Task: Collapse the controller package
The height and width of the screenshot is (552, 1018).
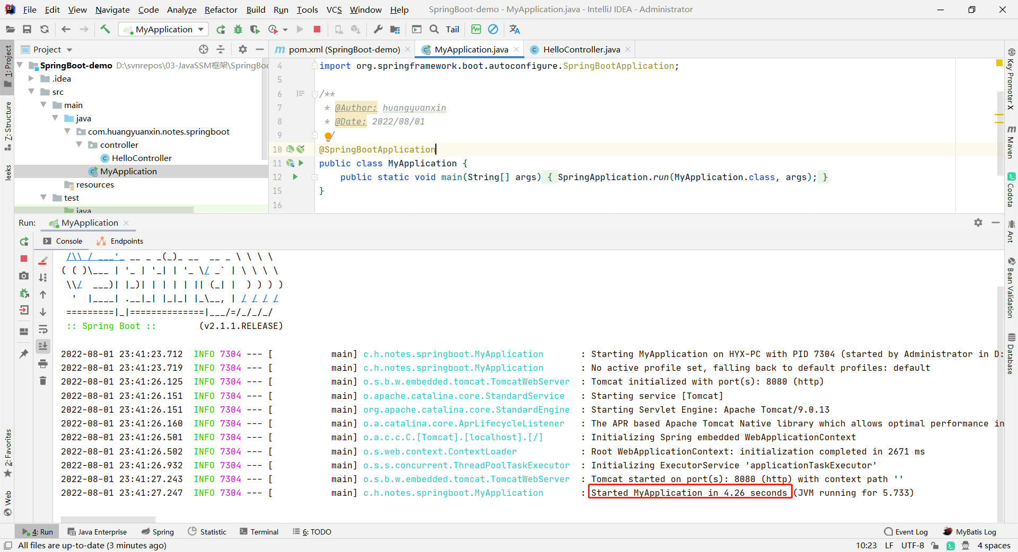Action: point(79,145)
